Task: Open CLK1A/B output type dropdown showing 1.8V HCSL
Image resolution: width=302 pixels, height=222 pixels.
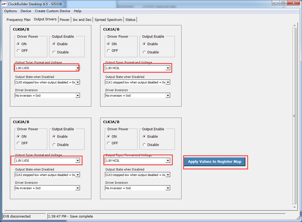Action: 138,68
